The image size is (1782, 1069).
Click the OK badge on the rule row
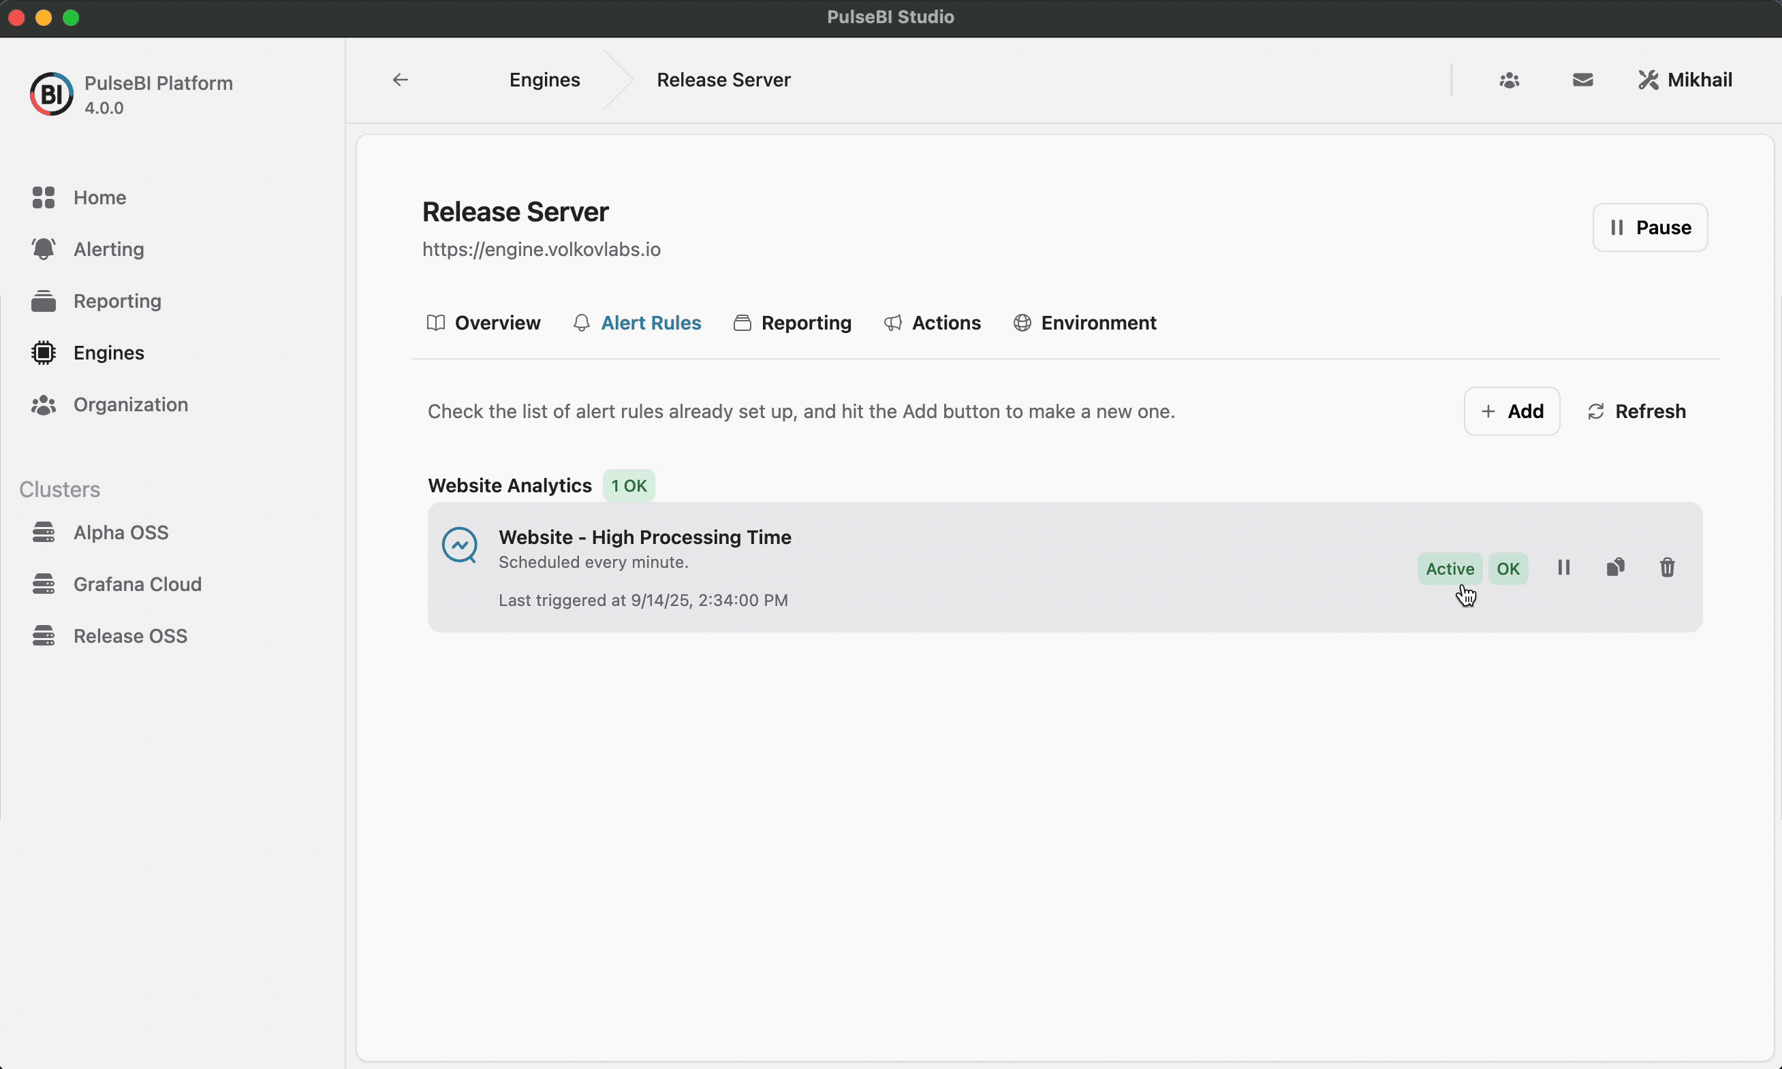click(1508, 569)
